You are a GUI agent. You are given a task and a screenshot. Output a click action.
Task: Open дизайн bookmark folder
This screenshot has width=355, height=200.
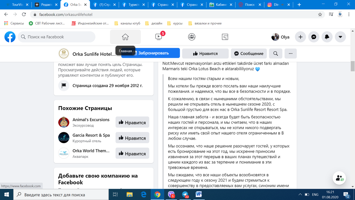coord(154,23)
